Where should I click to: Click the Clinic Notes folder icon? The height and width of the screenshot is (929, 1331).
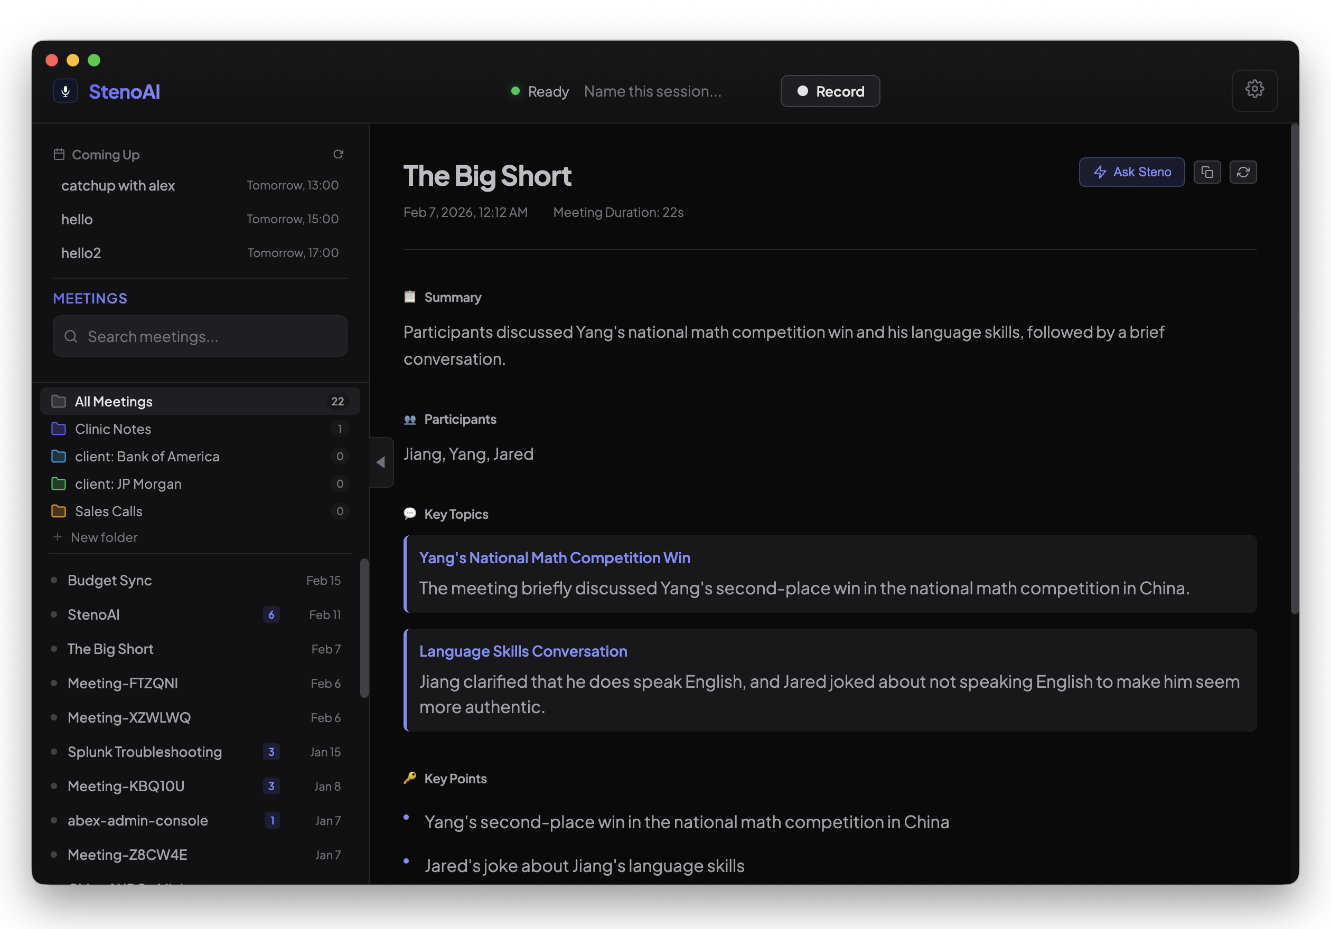click(x=59, y=429)
